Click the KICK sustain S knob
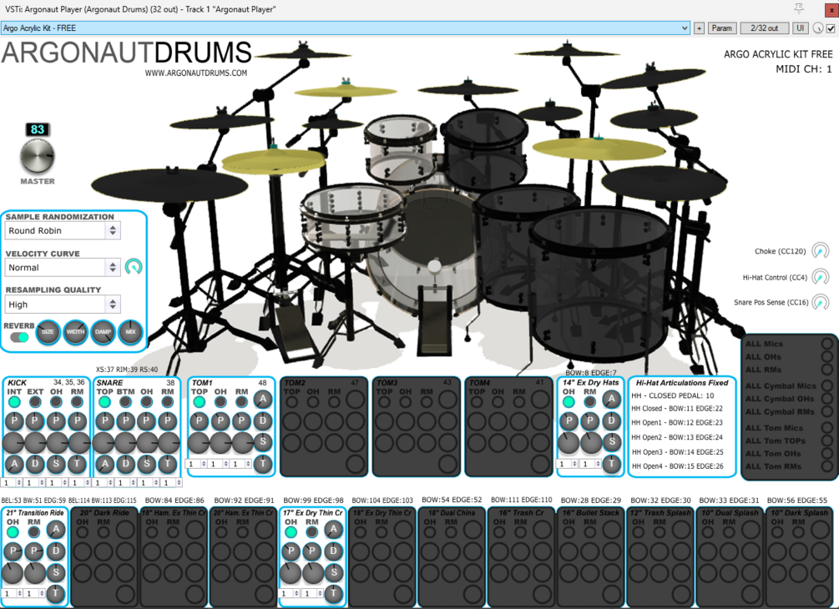This screenshot has height=609, width=839. [56, 464]
